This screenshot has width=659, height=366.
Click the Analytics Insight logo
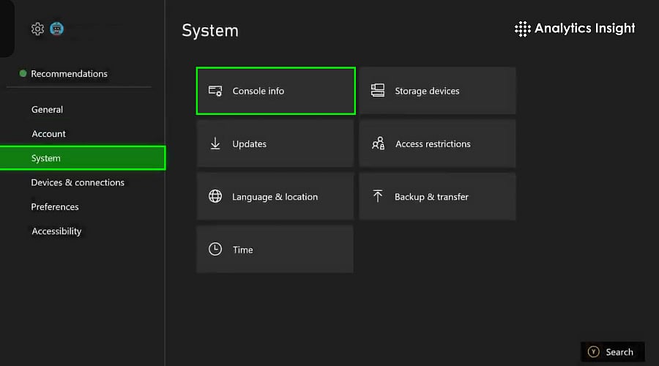point(575,29)
